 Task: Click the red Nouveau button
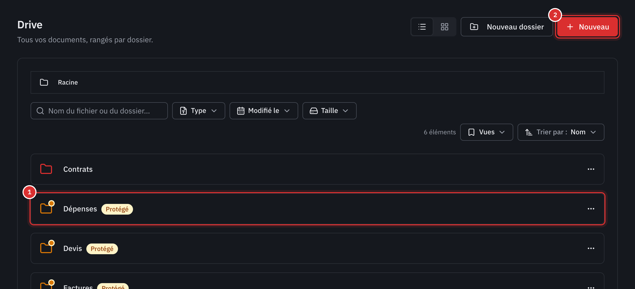point(588,27)
